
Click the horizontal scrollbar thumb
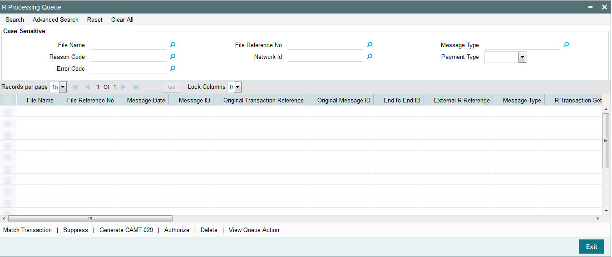click(x=90, y=218)
